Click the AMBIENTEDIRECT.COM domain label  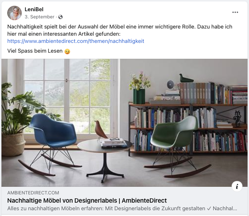33,193
